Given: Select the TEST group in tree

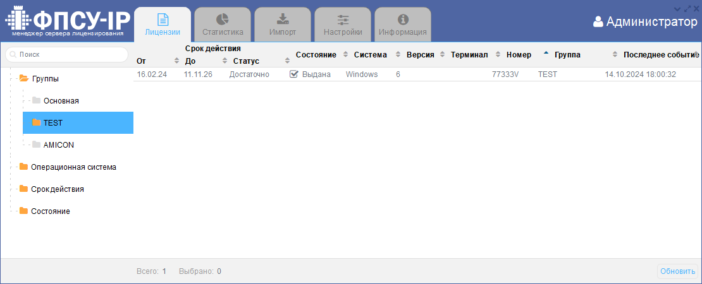Looking at the screenshot, I should tap(53, 123).
